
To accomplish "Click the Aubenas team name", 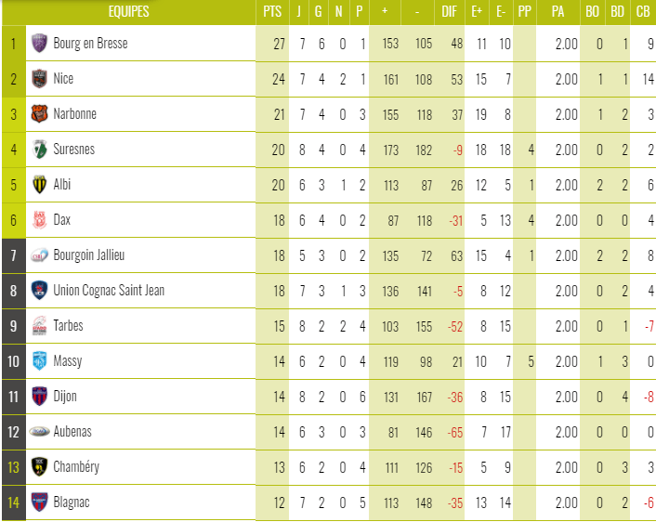I will pos(72,432).
